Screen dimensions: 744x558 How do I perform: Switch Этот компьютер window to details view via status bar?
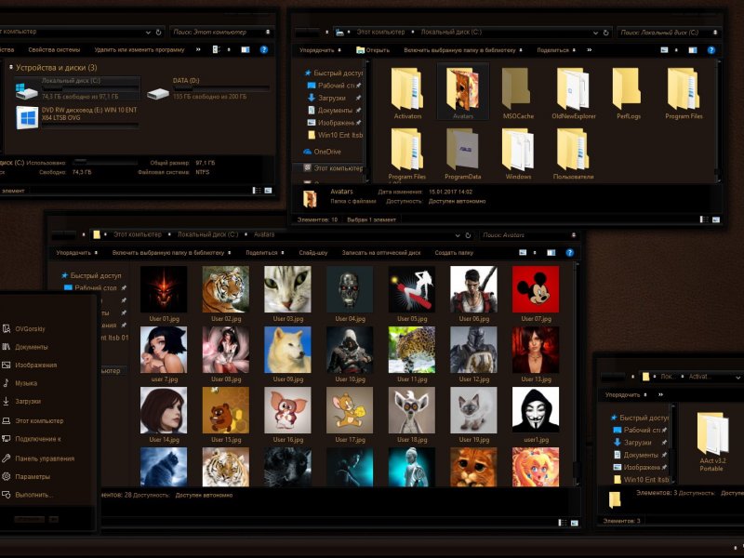(x=257, y=191)
